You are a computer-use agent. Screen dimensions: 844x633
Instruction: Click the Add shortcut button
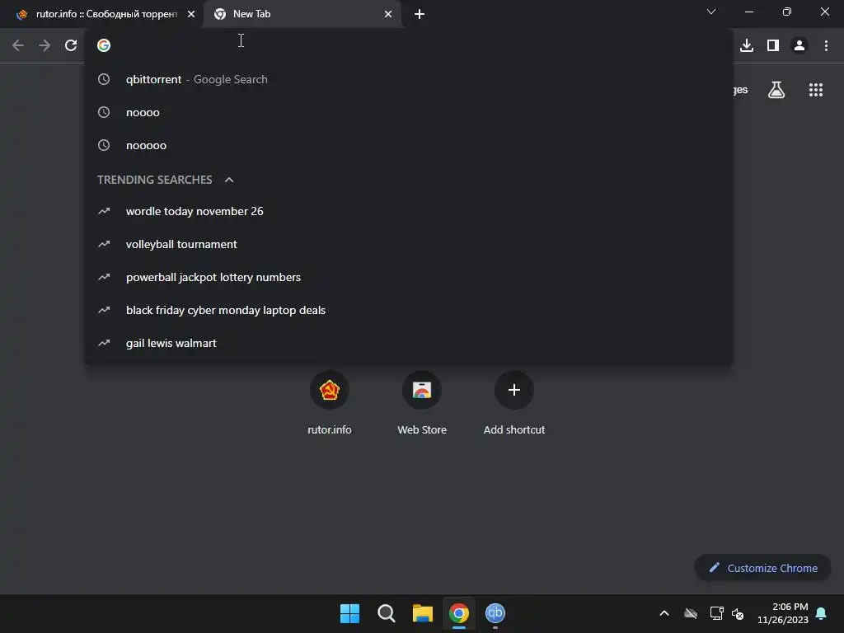tap(514, 403)
